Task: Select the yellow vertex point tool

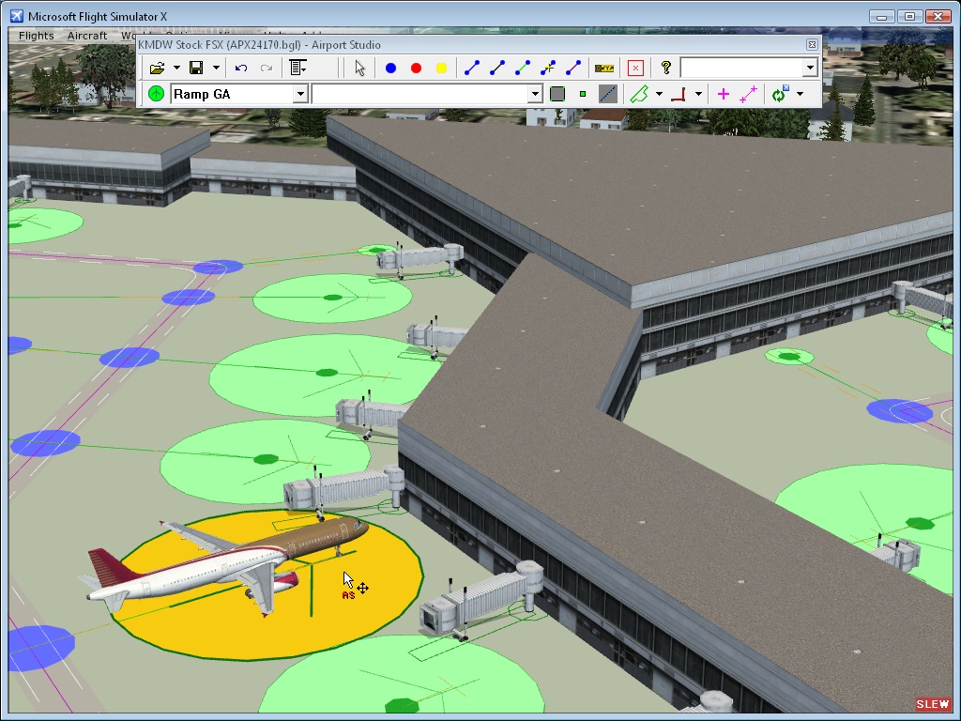Action: pyautogui.click(x=443, y=68)
